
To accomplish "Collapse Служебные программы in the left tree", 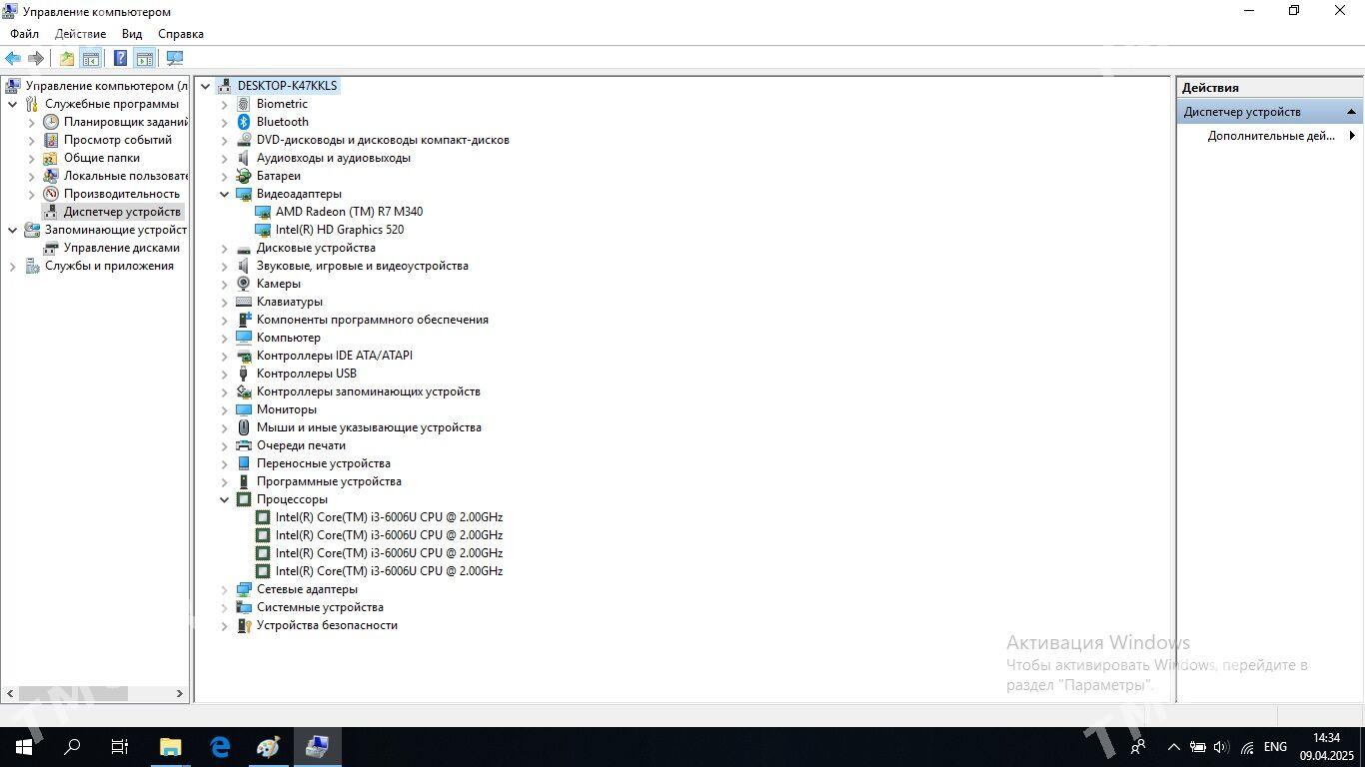I will coord(13,104).
